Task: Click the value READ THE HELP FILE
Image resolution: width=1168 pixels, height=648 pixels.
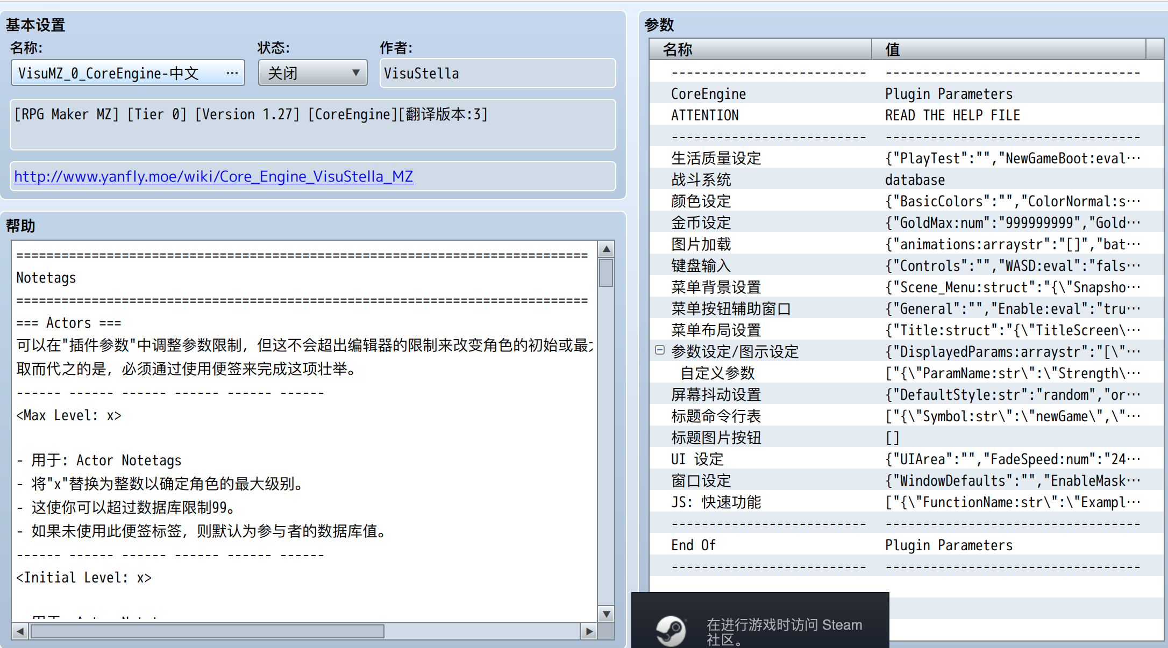Action: [952, 116]
